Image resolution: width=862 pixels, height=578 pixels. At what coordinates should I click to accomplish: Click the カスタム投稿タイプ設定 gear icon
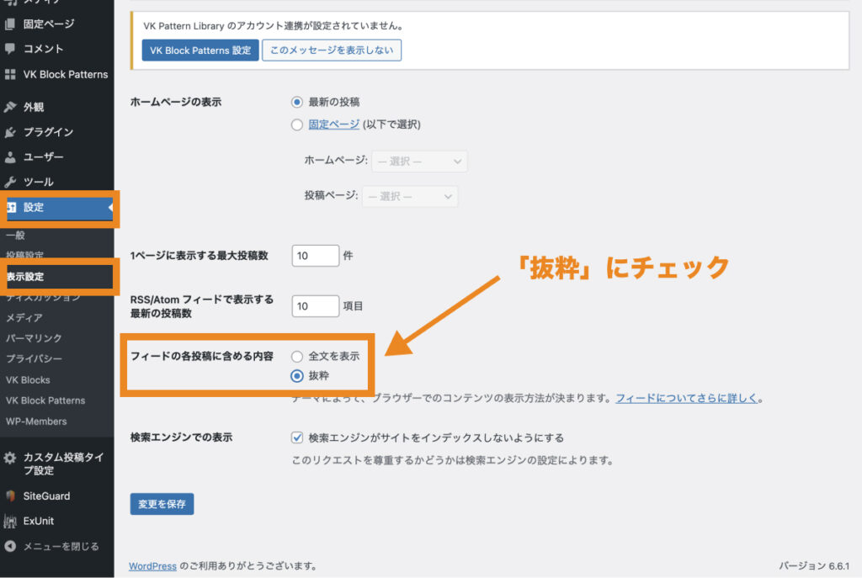coord(12,455)
